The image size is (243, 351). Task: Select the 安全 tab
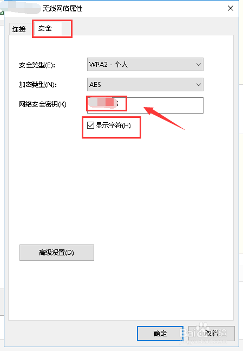47,28
